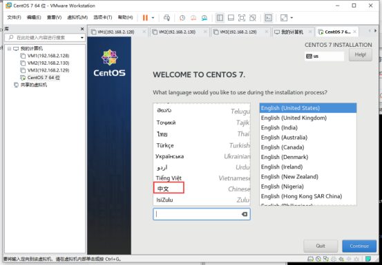Screen dimensions: 382x265
Task: Enter full screen mode icon
Action: (242, 18)
